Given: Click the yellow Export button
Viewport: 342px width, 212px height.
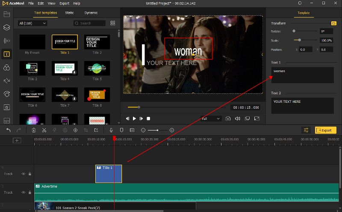Looking at the screenshot, I should tap(325, 130).
